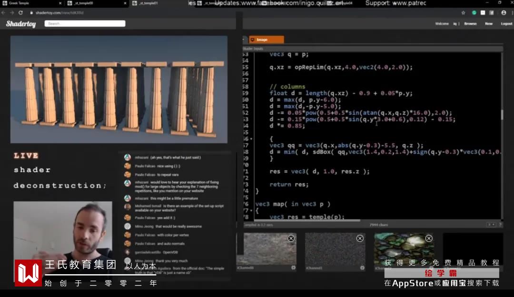The image size is (514, 297).
Task: Click the browser forward arrow
Action: click(x=12, y=12)
